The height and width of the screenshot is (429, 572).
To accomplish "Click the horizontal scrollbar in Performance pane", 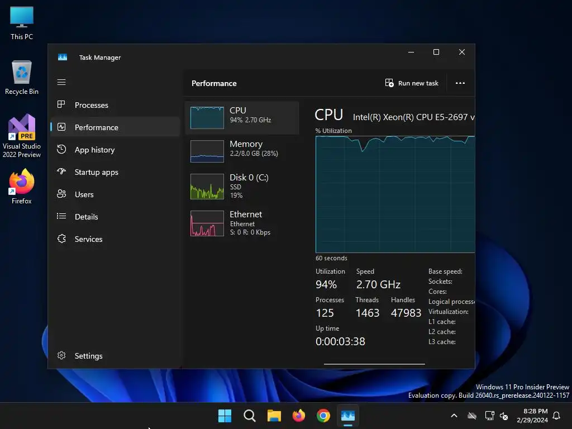I will [374, 364].
